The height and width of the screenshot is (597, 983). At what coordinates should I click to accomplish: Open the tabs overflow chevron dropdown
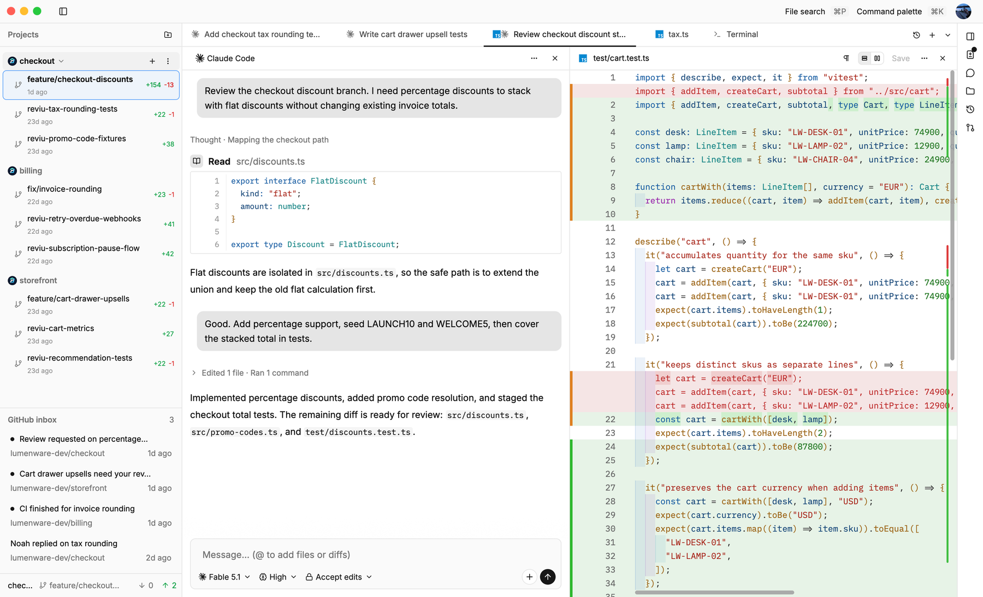[x=948, y=35]
